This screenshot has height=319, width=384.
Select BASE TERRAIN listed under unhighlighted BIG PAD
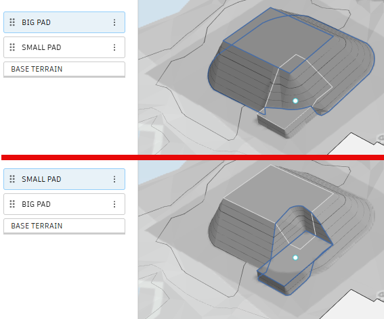coord(64,226)
